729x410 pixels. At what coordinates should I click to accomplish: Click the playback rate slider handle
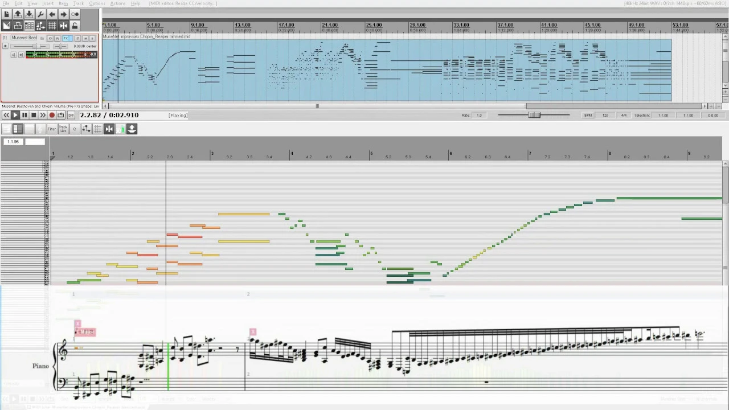534,115
